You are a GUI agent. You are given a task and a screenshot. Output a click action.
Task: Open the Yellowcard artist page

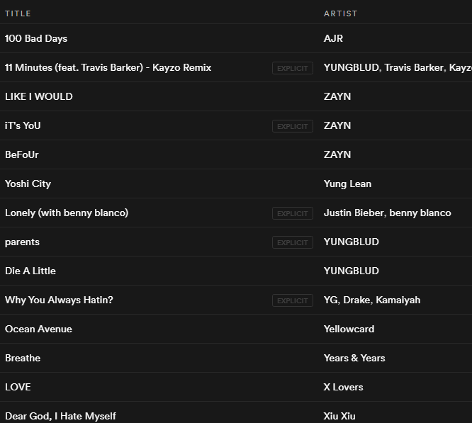[x=349, y=329]
